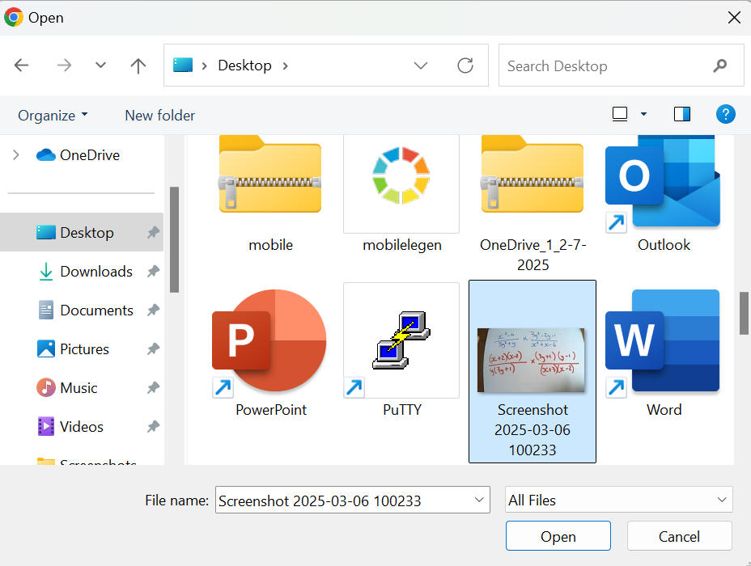Click the Search Desktop field
The image size is (751, 566).
(607, 66)
